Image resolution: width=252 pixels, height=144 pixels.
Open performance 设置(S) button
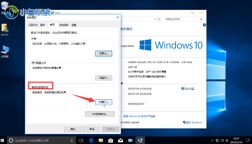click(104, 53)
